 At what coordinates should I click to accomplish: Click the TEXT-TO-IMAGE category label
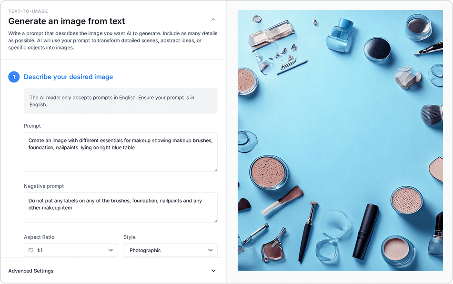click(28, 11)
